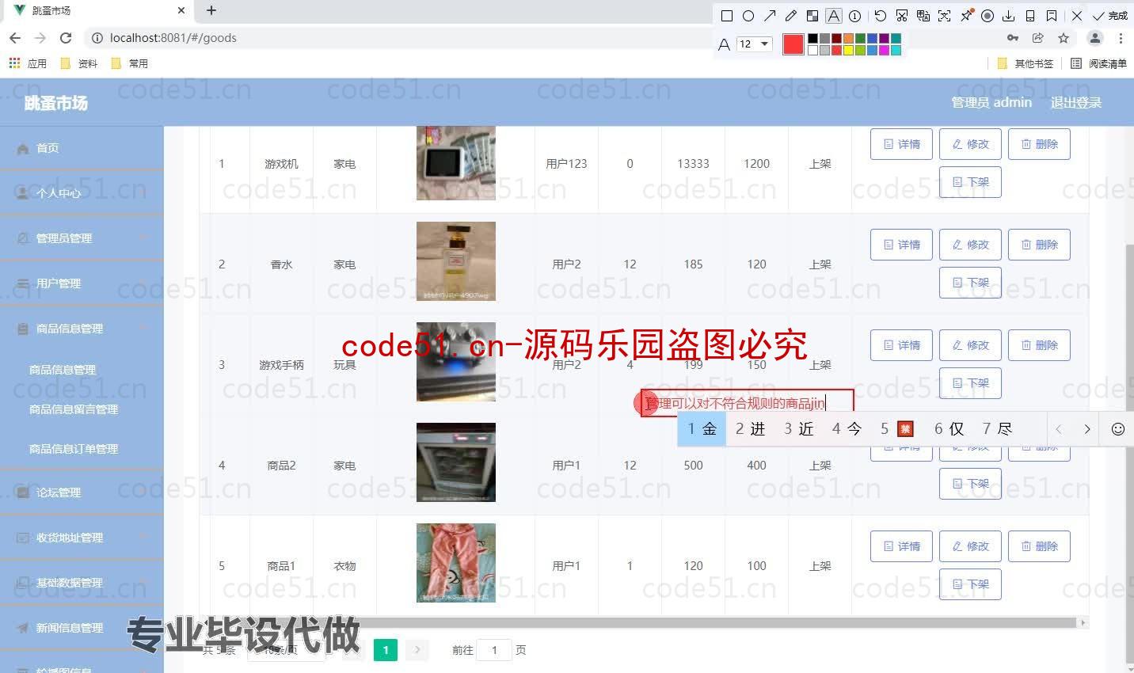Click the current red color swatch
The image size is (1134, 673).
793,44
